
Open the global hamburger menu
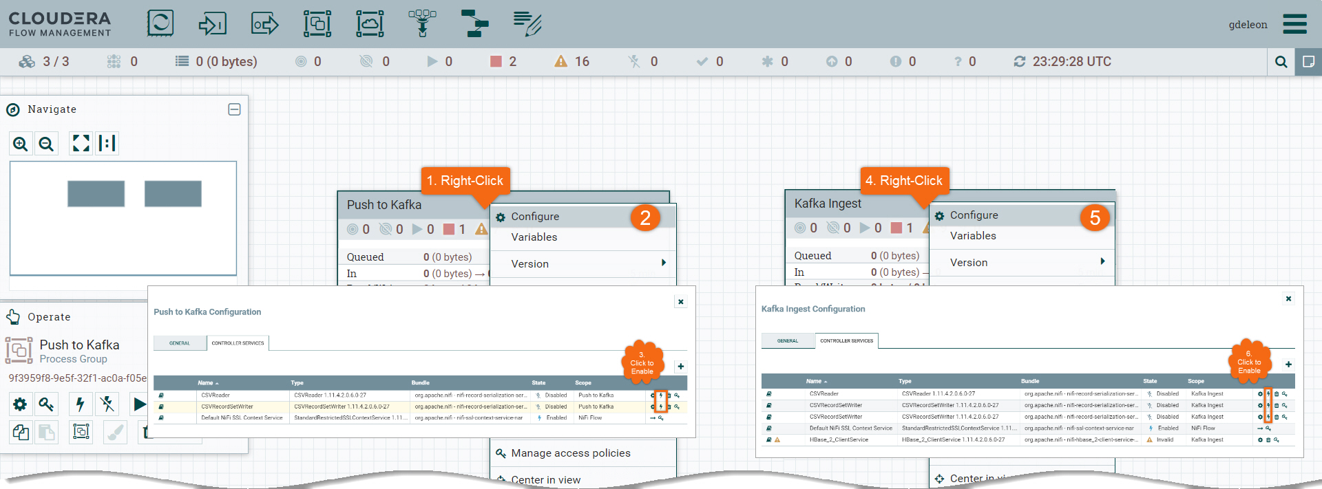[x=1294, y=24]
